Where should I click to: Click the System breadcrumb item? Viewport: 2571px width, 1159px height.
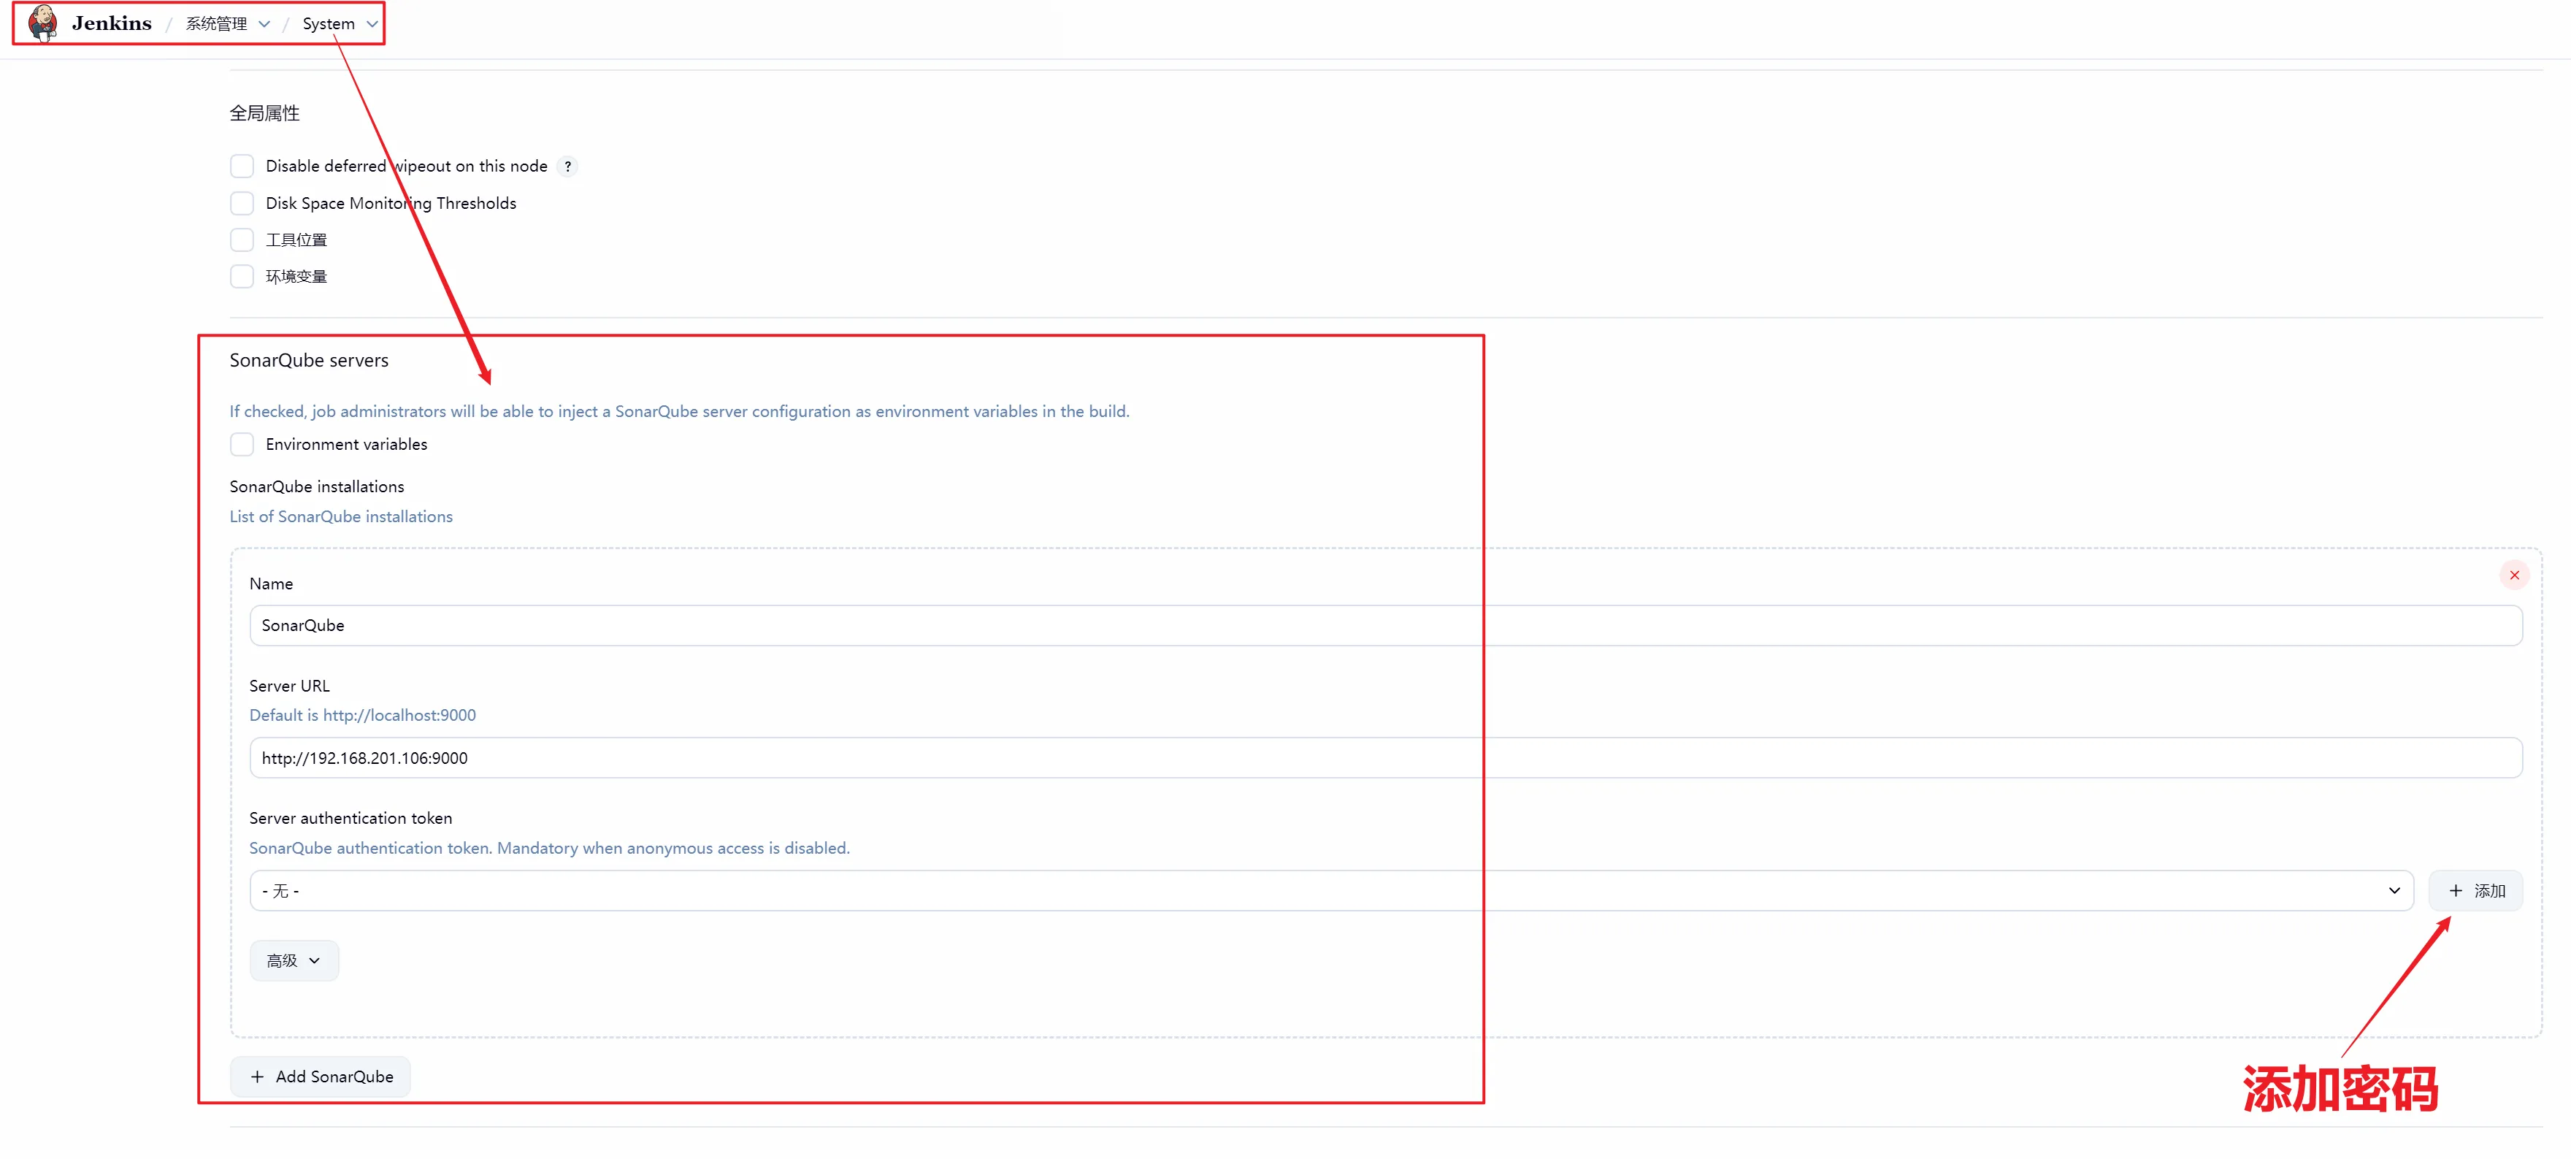(x=329, y=24)
